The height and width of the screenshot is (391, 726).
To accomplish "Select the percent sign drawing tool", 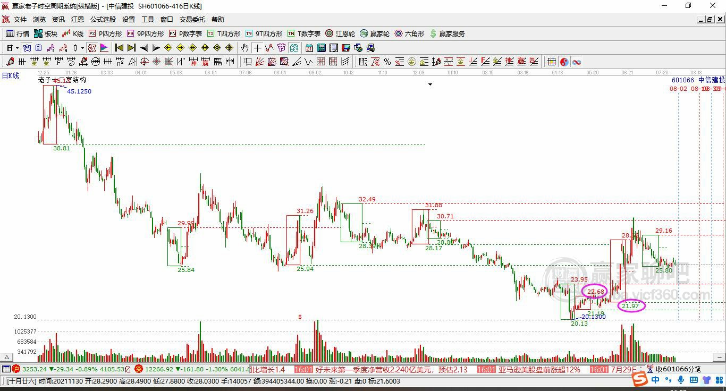I will click(387, 62).
